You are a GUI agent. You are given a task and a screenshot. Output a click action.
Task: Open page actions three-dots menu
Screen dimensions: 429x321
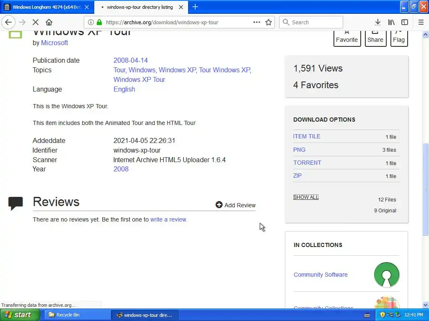coord(257,22)
